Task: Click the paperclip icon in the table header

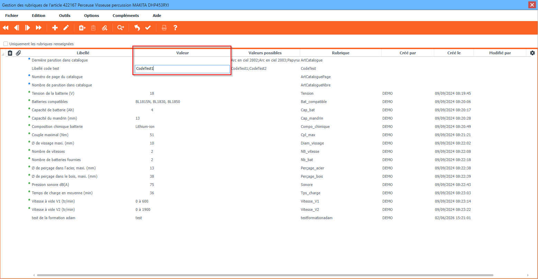Action: [x=19, y=53]
